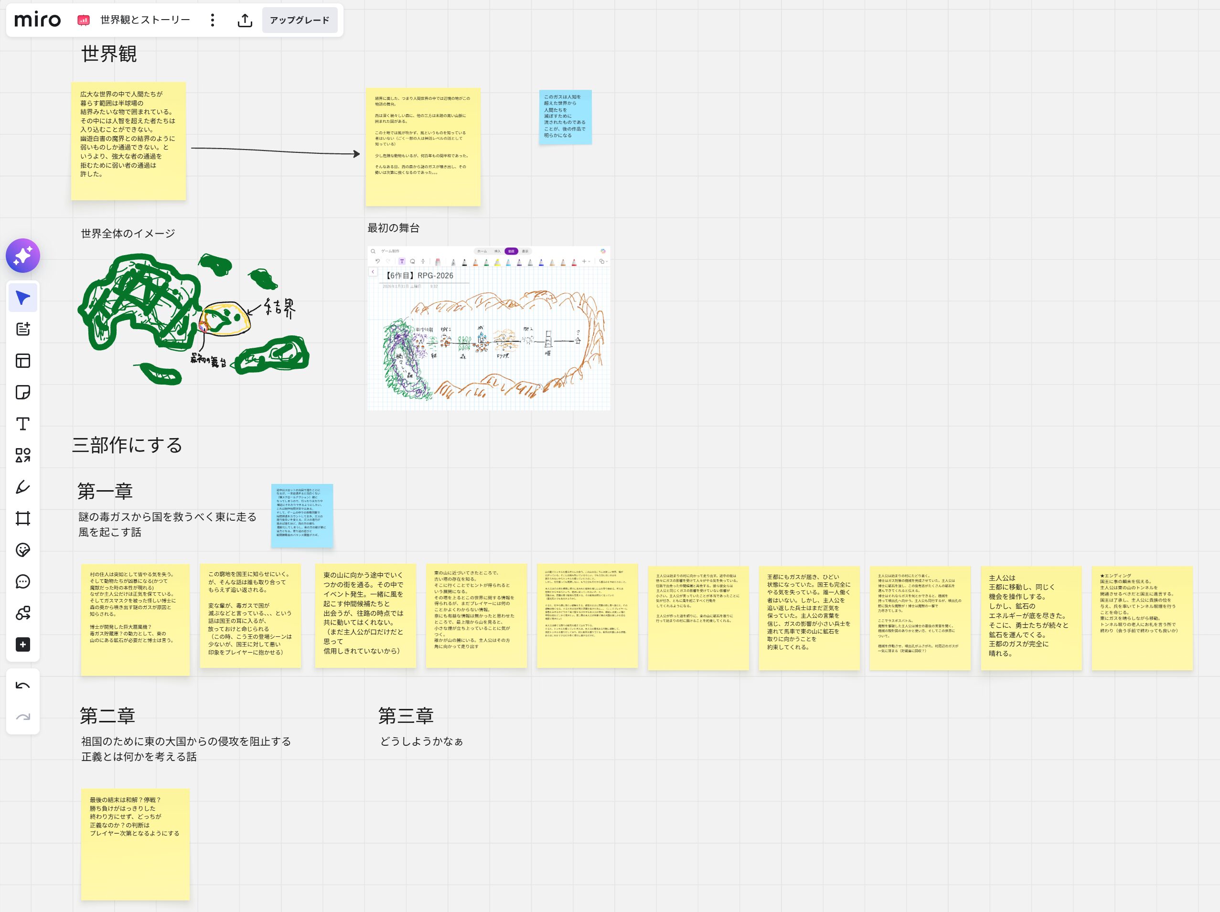This screenshot has height=912, width=1220.
Task: Open the Miro AI sparkle assistant
Action: click(x=22, y=256)
